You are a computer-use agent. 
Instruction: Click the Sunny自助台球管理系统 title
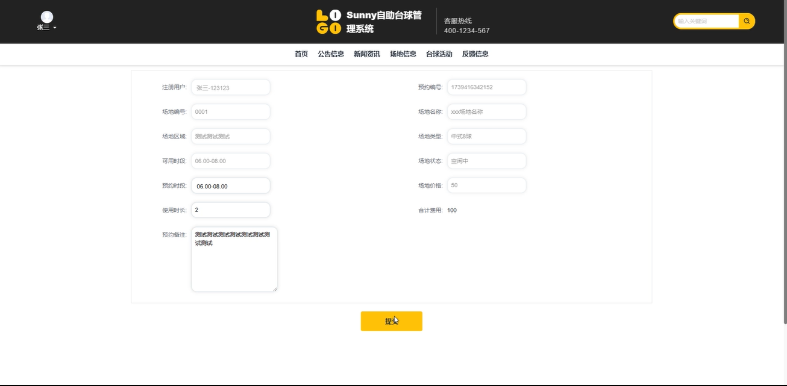tap(384, 22)
